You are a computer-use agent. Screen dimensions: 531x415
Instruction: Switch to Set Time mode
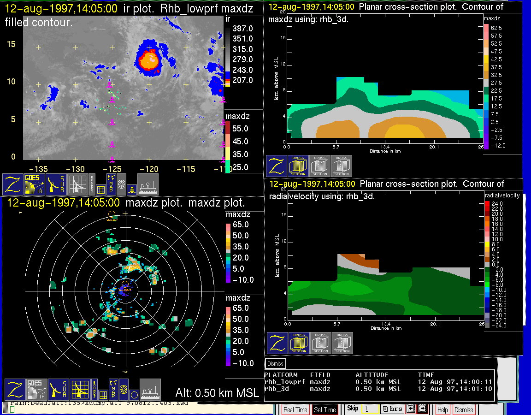coord(324,409)
